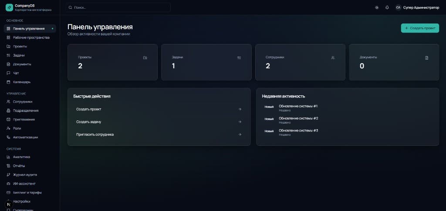The height and width of the screenshot is (211, 446).
Task: Open Задачи in sidebar
Action: click(x=30, y=55)
